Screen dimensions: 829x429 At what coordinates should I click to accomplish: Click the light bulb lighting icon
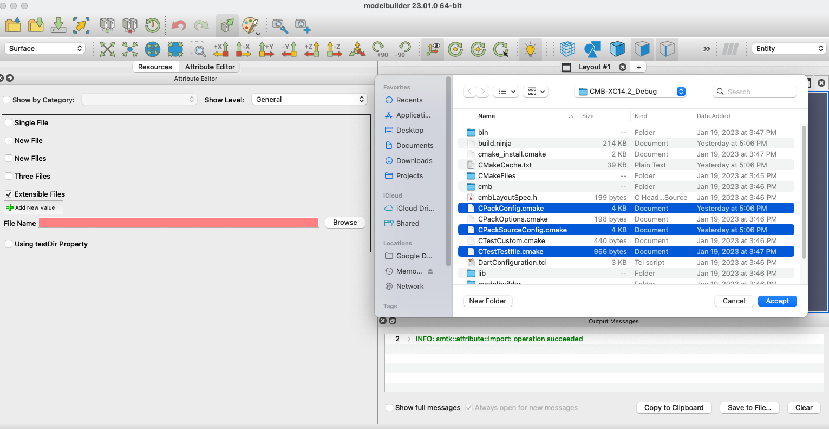click(531, 49)
